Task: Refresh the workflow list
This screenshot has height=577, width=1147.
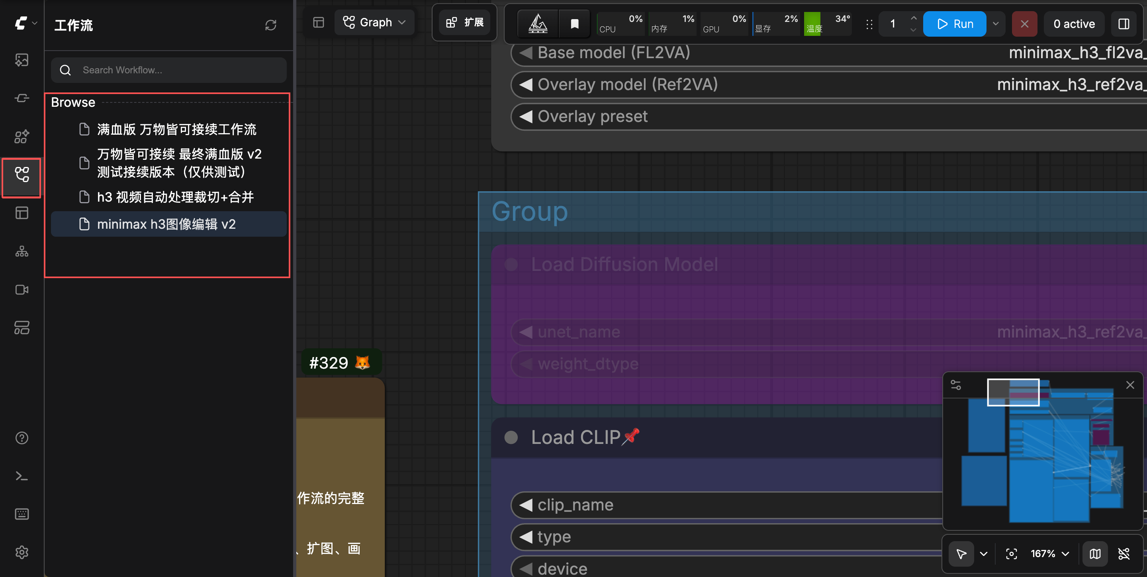Action: (x=271, y=25)
